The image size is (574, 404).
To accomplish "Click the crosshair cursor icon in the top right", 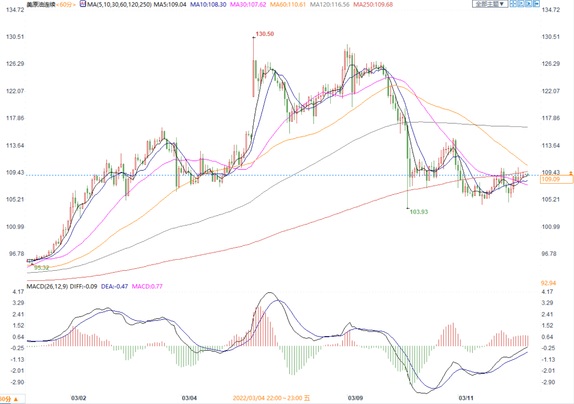I will (x=513, y=4).
